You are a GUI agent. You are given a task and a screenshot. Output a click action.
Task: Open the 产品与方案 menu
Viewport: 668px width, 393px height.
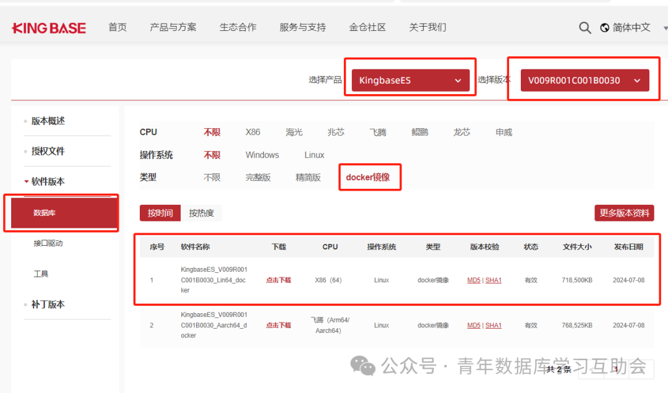173,27
